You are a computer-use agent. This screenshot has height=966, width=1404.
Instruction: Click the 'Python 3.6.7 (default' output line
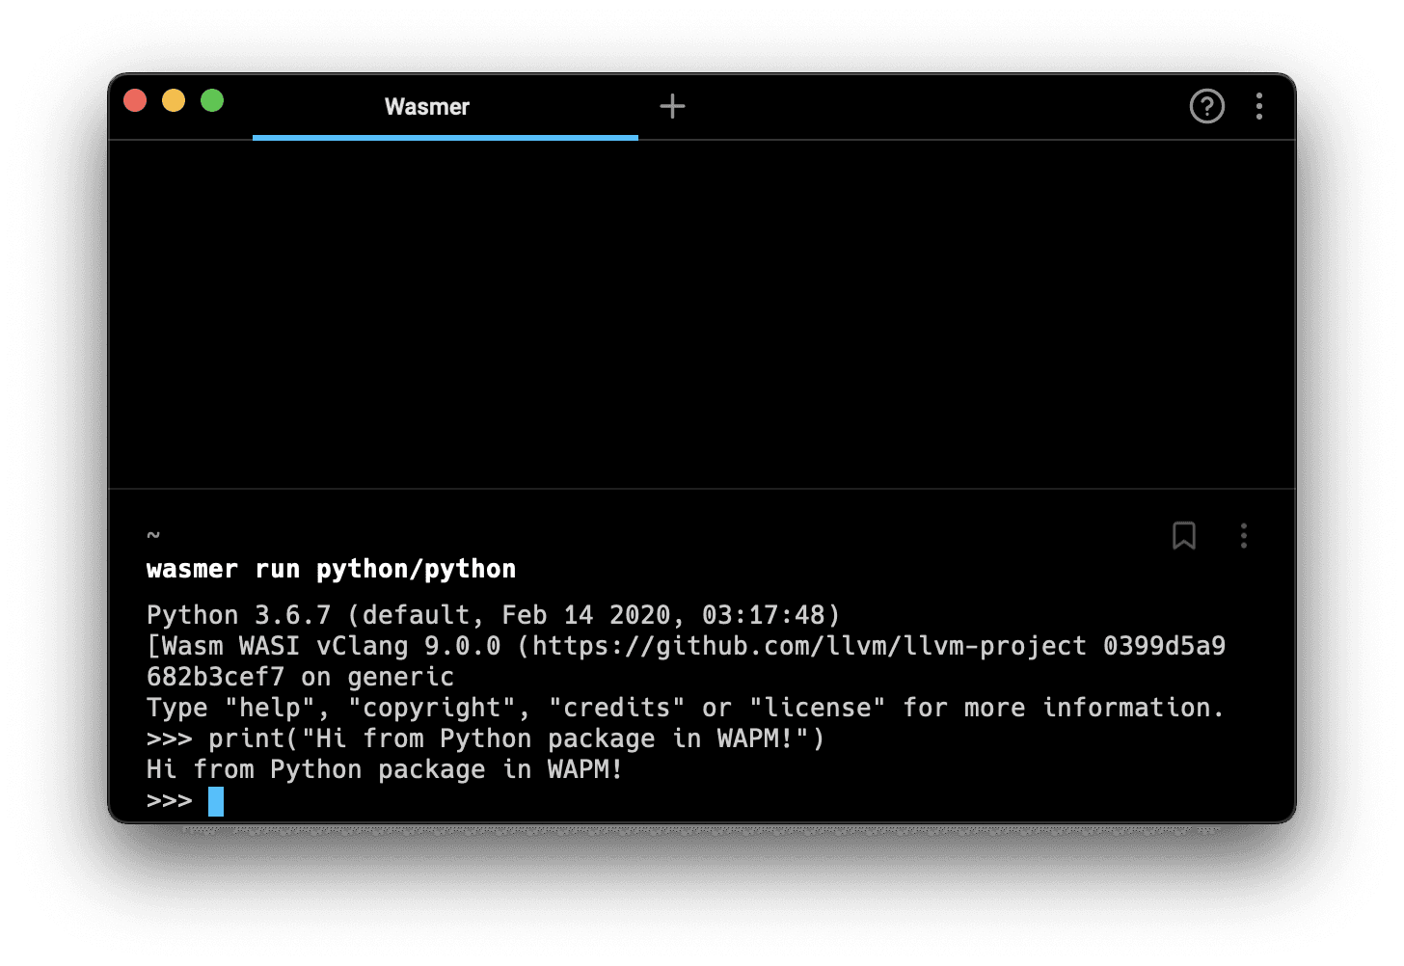(x=493, y=615)
